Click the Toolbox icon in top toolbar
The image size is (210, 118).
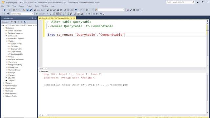(x=134, y=10)
